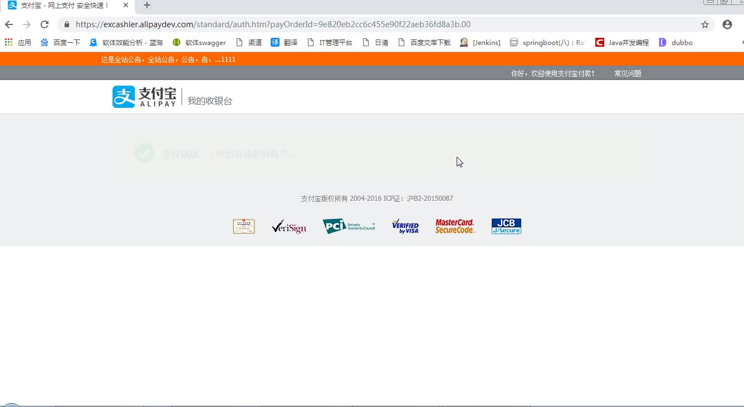Open the Chrome profile avatar icon

pyautogui.click(x=727, y=24)
